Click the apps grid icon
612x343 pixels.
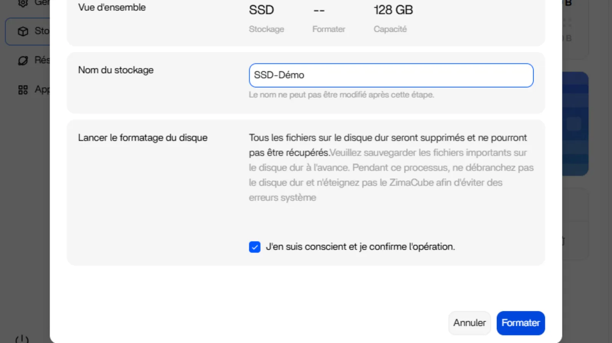[23, 90]
